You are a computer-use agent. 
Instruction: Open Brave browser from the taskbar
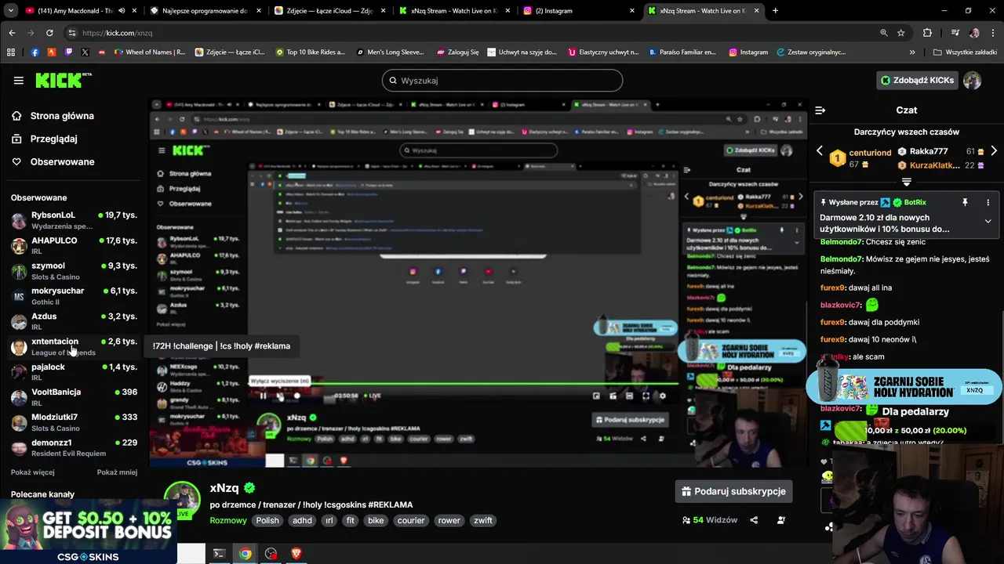tap(296, 554)
